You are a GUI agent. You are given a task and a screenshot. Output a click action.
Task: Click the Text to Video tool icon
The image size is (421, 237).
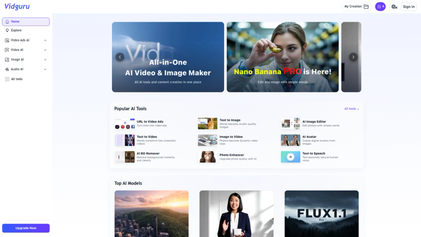[125, 140]
